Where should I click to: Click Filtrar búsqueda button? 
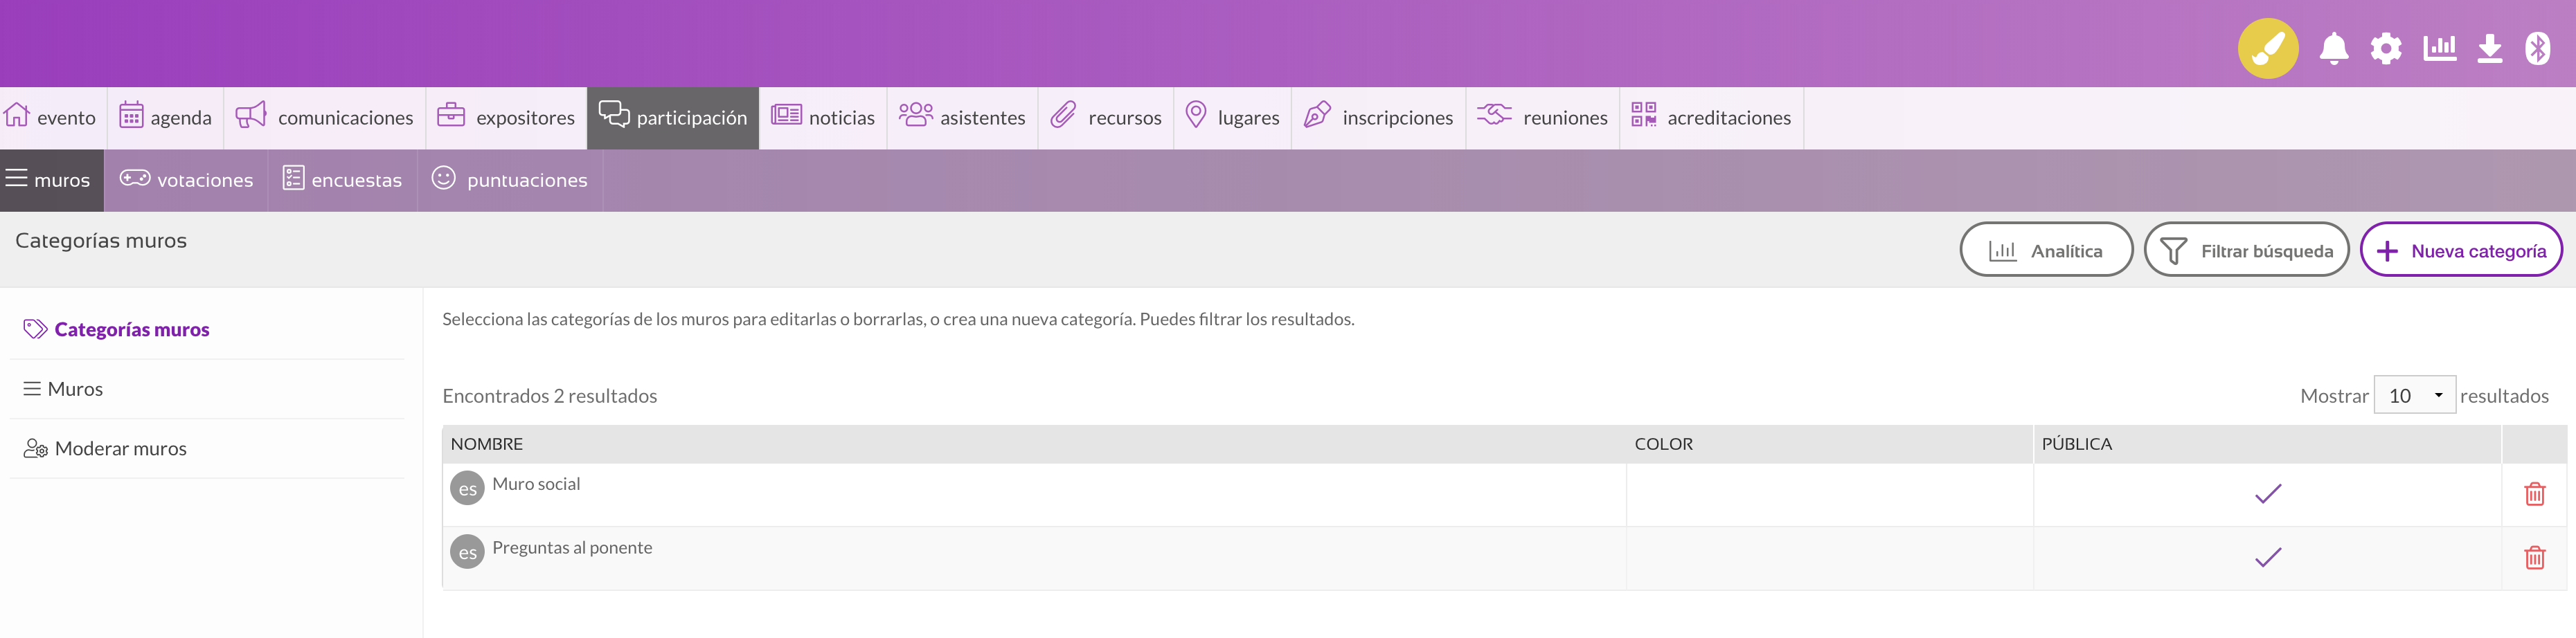pos(2246,250)
